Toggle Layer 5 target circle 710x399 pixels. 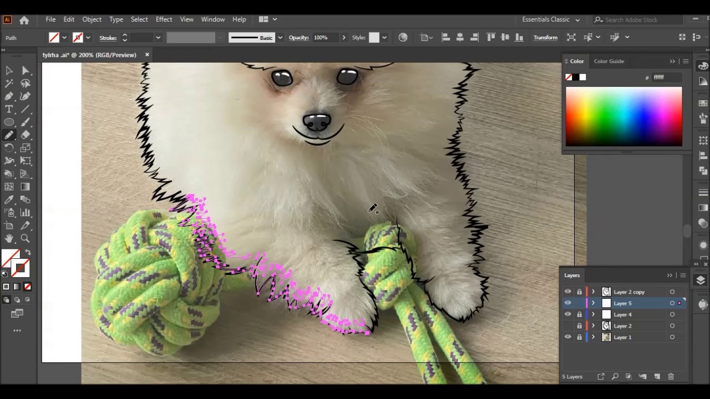point(672,303)
